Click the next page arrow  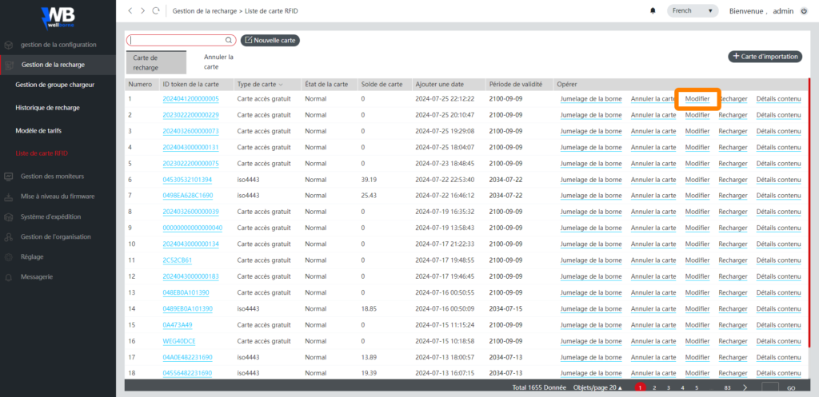(745, 388)
